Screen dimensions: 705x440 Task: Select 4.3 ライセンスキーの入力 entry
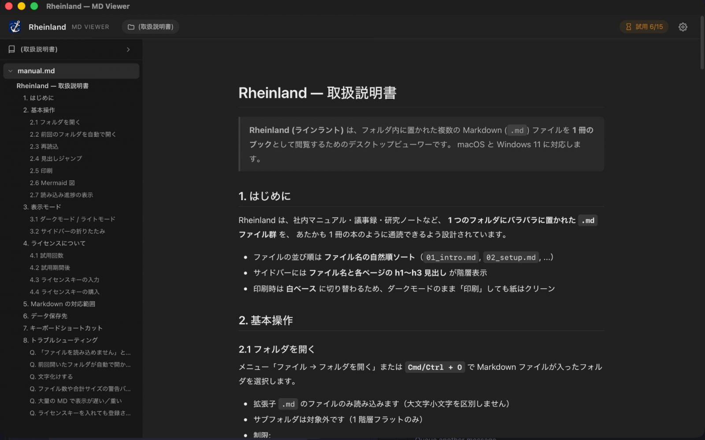[x=64, y=280]
